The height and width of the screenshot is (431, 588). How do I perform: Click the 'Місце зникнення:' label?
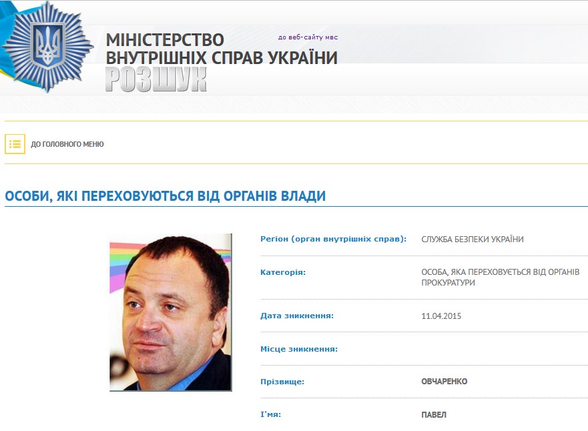tap(299, 349)
